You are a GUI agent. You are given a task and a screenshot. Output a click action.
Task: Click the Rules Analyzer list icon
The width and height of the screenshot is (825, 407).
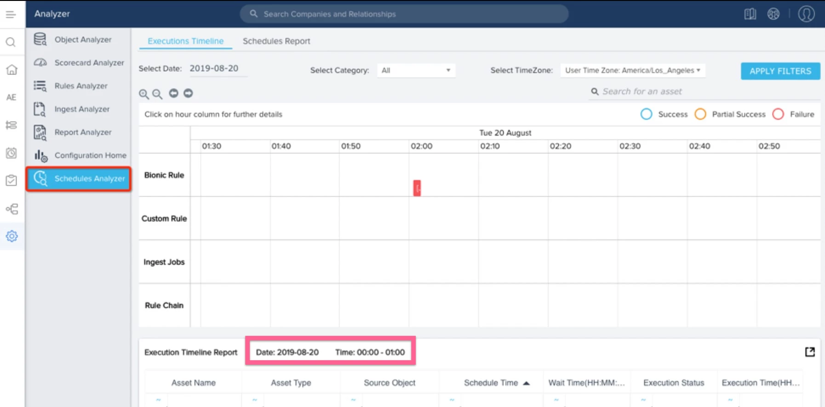[x=40, y=86]
